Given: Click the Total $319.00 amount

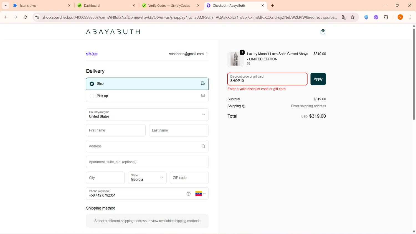Looking at the screenshot, I should click(318, 116).
